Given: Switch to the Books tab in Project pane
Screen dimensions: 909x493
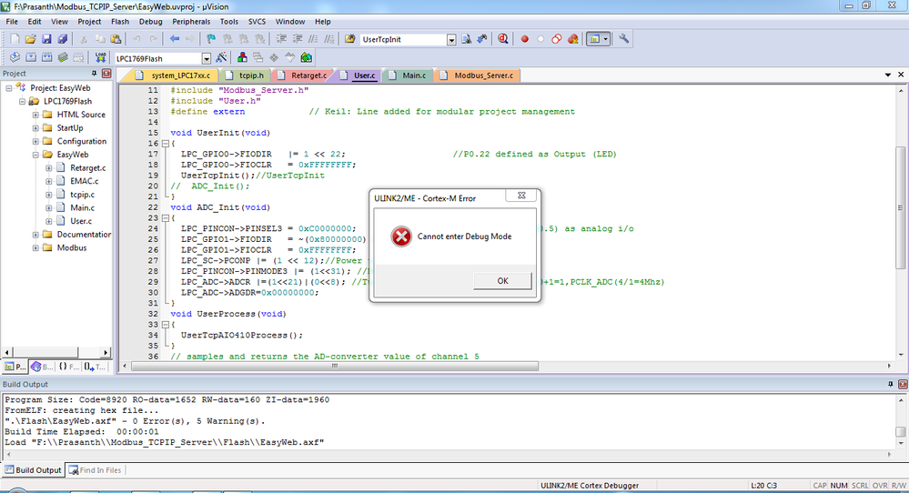Looking at the screenshot, I should (42, 367).
